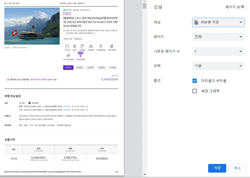250x178 pixels.
Task: Click the 인쇄 dialog title
Action: click(158, 7)
